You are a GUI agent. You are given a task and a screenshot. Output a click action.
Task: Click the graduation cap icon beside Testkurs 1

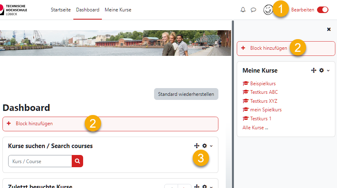pyautogui.click(x=245, y=118)
